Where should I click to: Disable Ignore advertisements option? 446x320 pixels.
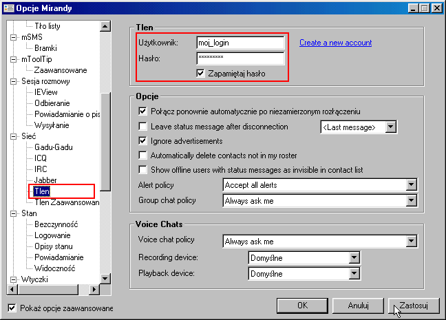(x=143, y=140)
